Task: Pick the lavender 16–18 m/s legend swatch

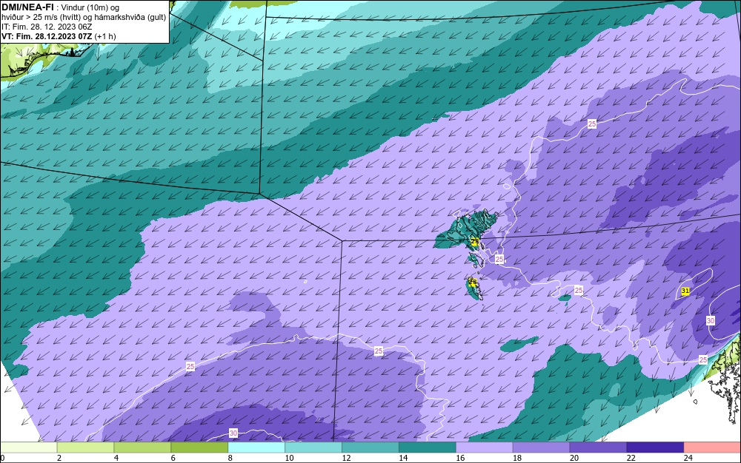Action: (x=485, y=447)
